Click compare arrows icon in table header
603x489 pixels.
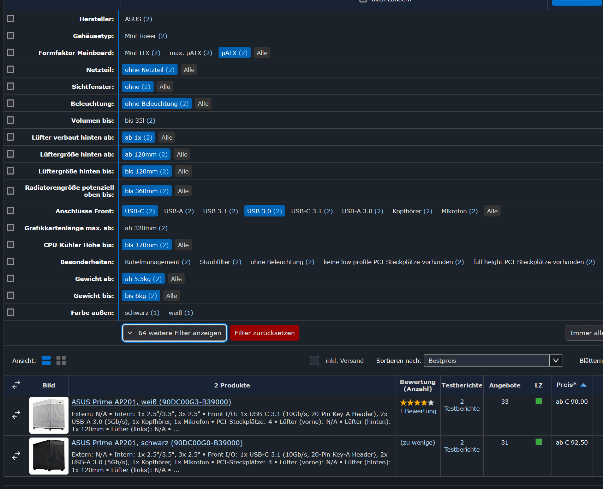point(16,385)
